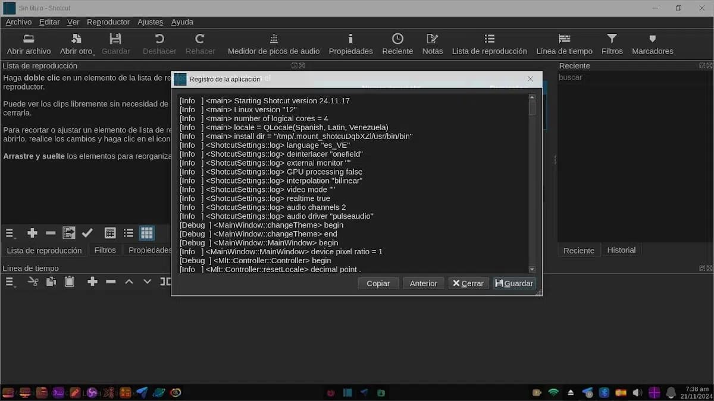Click the log scrollbar up arrow
This screenshot has width=714, height=401.
(532, 97)
